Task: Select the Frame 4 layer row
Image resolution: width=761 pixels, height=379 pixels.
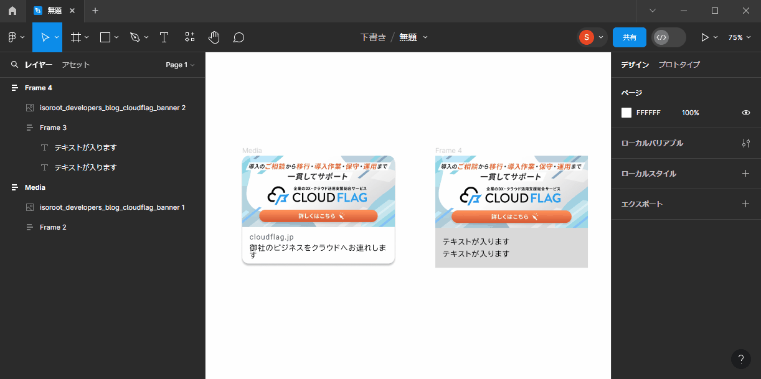Action: coord(102,88)
